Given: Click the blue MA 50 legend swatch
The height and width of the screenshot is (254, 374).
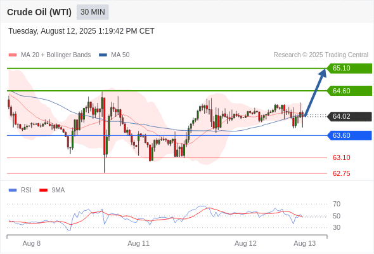Looking at the screenshot, I should click(x=103, y=55).
